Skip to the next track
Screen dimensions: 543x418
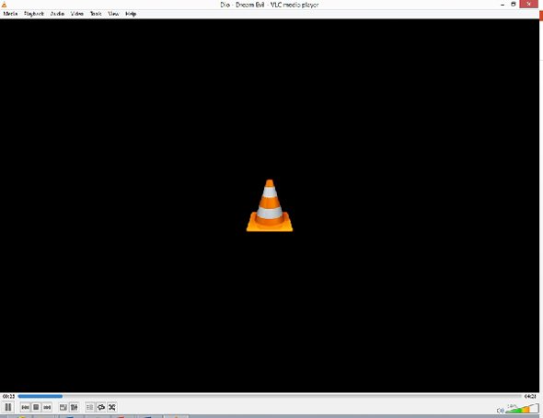coord(47,407)
